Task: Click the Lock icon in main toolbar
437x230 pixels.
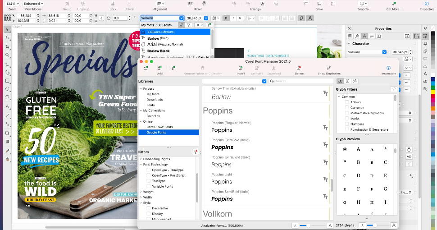Action: [113, 4]
